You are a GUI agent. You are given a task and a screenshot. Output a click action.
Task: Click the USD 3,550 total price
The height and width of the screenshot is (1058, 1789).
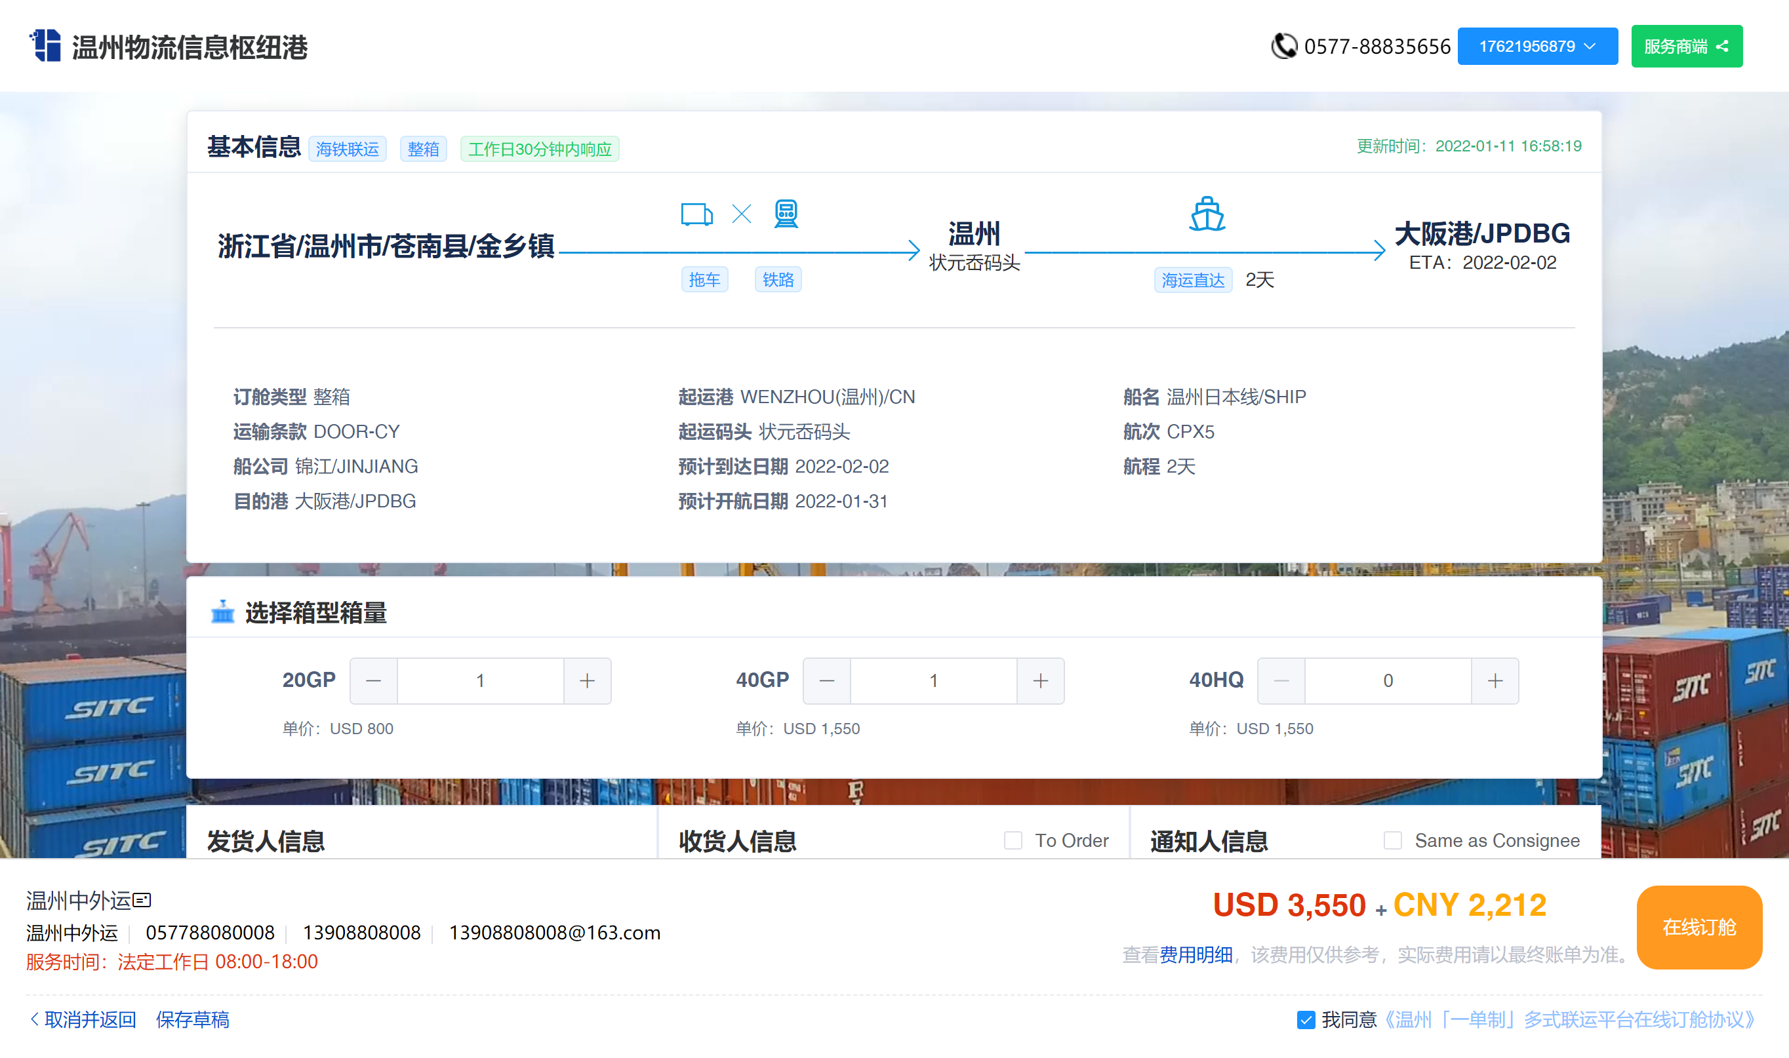tap(1289, 905)
